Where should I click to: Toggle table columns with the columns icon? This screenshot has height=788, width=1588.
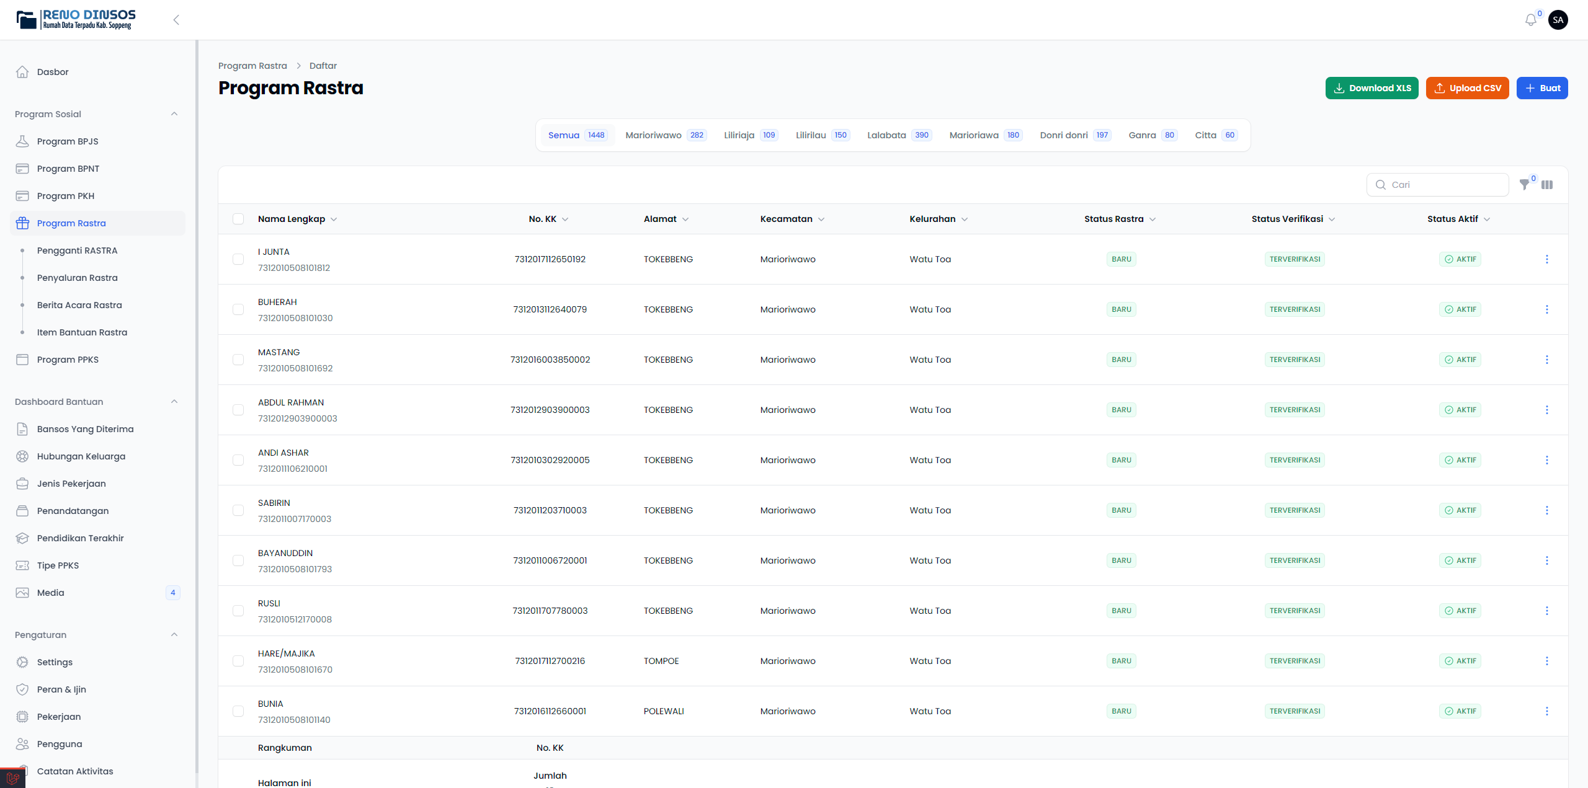[x=1547, y=185]
